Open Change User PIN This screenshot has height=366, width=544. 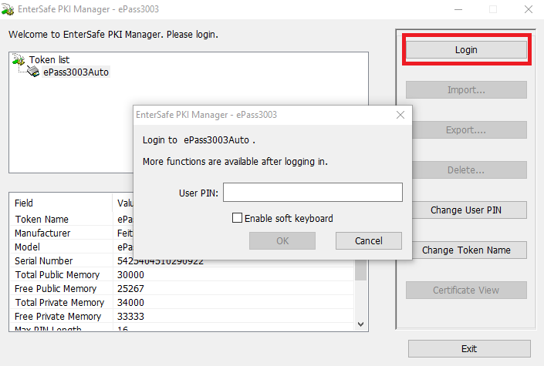tap(467, 210)
